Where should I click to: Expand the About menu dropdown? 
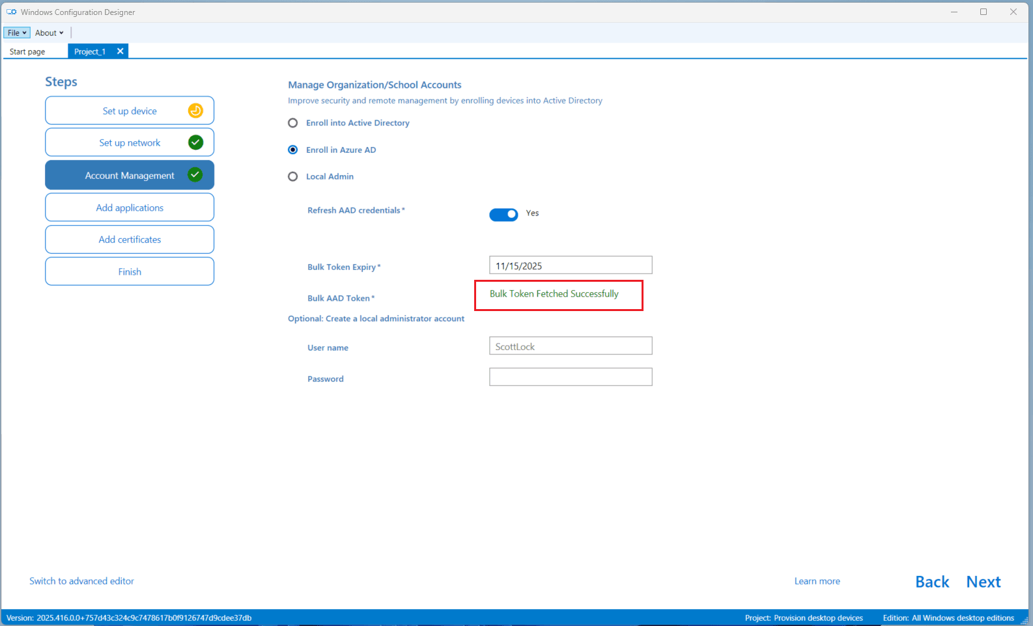[49, 33]
